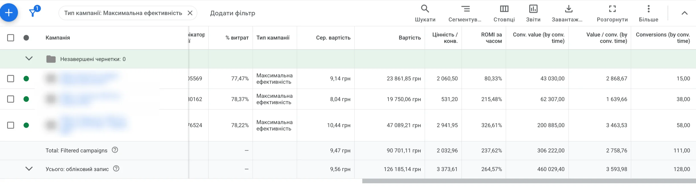Sort by Conversions (by conv. time) header
696x191 pixels.
coord(663,38)
